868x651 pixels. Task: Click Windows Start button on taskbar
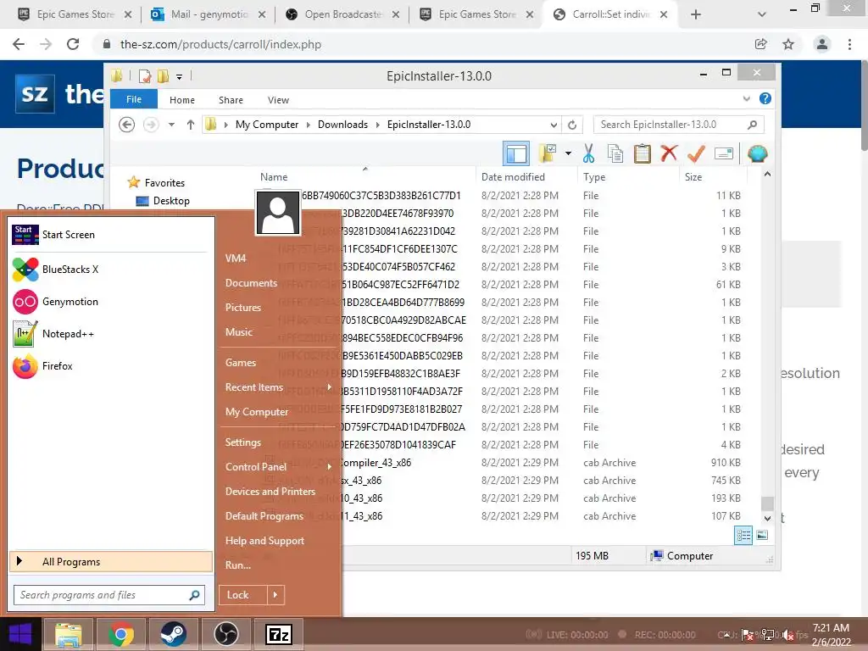[20, 634]
